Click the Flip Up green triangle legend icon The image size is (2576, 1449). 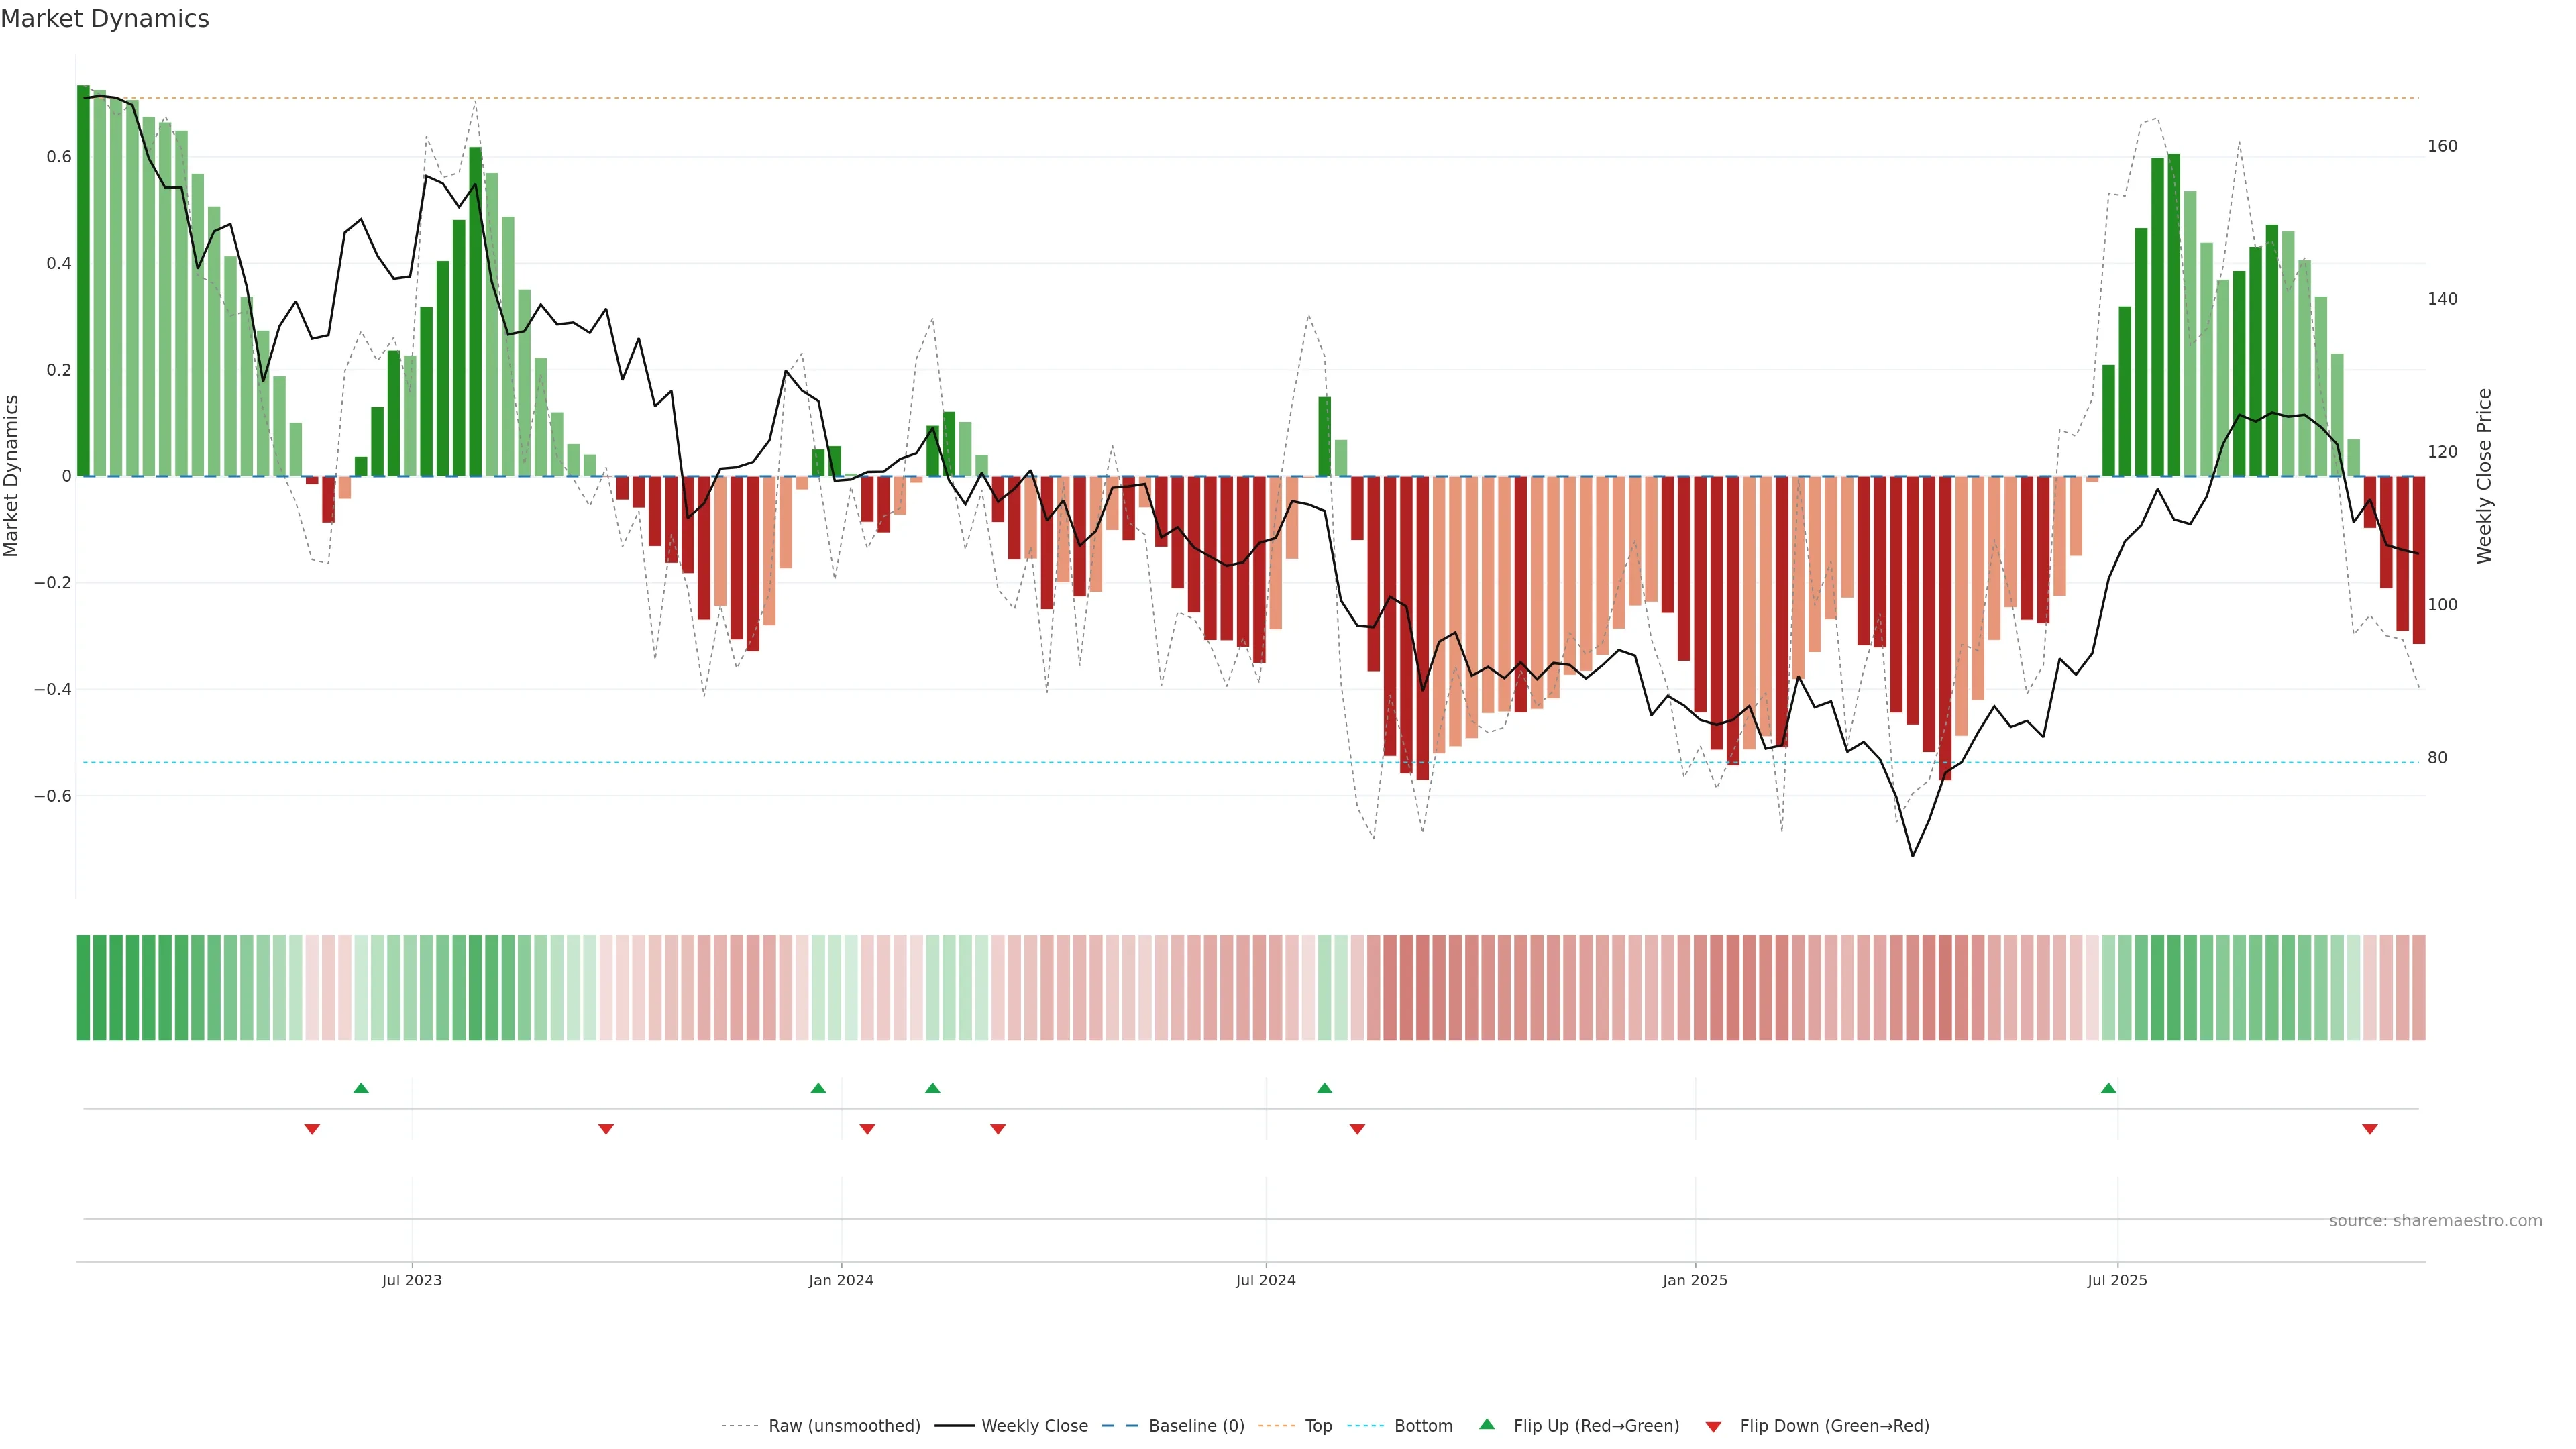click(x=1486, y=1424)
